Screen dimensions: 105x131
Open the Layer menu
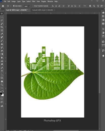[19, 2]
